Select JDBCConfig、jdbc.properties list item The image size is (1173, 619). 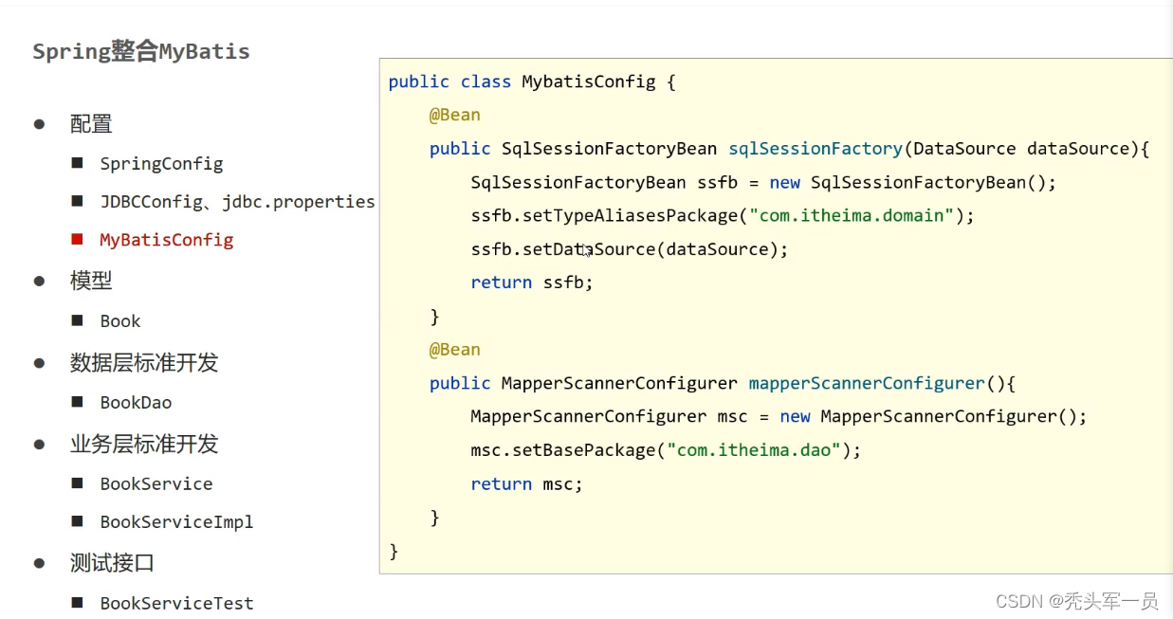click(x=237, y=202)
